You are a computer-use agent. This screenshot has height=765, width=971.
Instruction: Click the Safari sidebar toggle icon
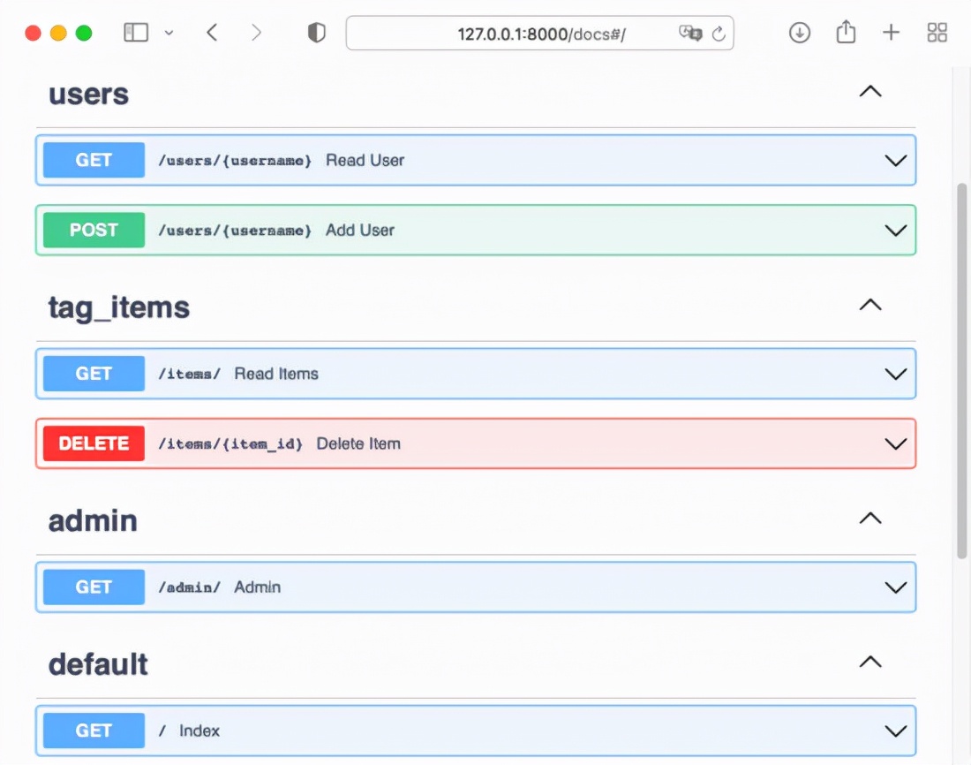pos(136,34)
